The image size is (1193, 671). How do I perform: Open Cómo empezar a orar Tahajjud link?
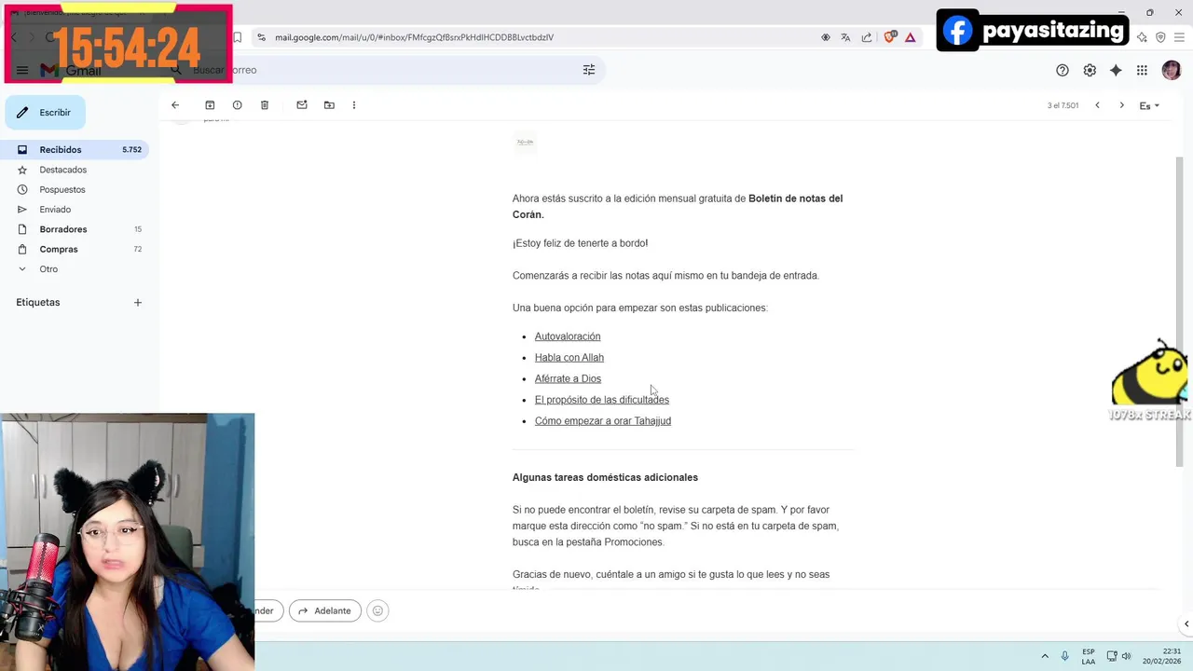click(x=603, y=421)
